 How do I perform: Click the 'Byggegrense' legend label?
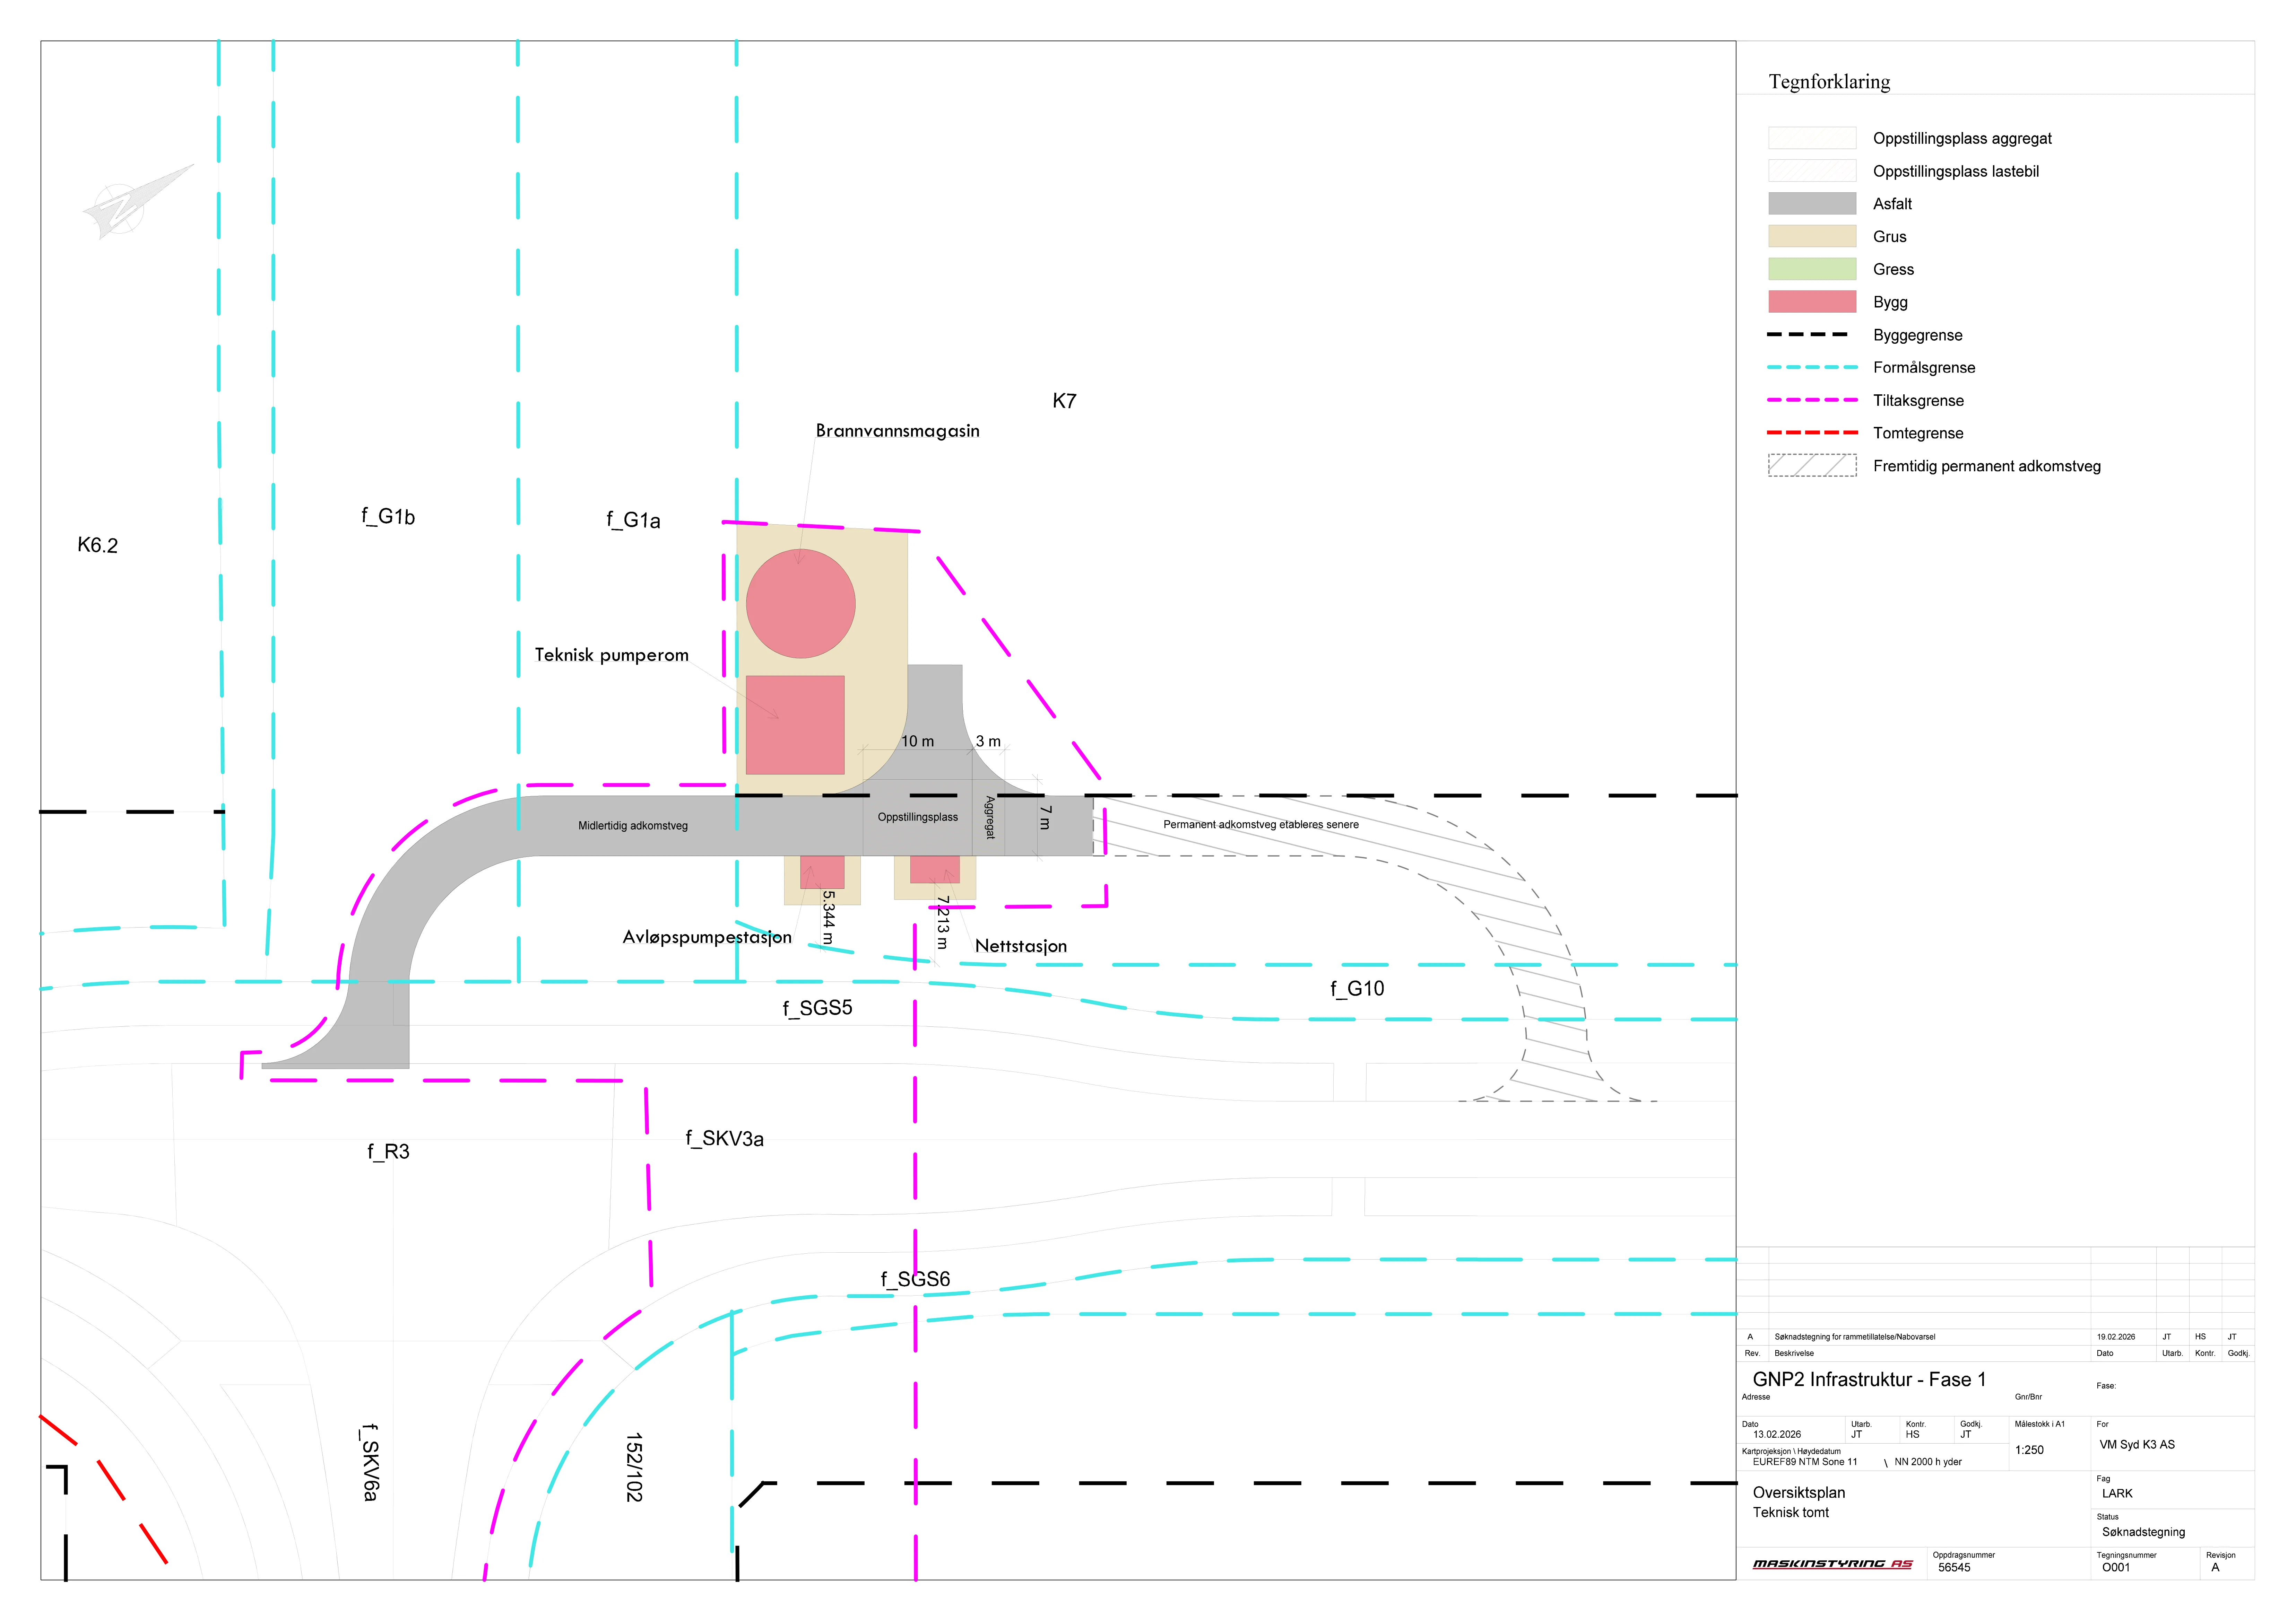point(1918,336)
